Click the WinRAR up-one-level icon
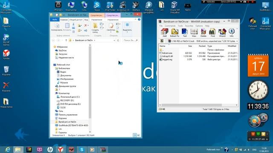The height and width of the screenshot is (153, 273). [162, 41]
